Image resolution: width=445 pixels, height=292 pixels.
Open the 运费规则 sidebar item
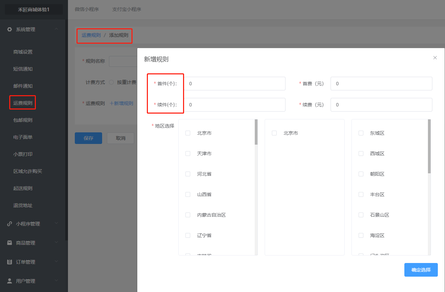tap(23, 103)
